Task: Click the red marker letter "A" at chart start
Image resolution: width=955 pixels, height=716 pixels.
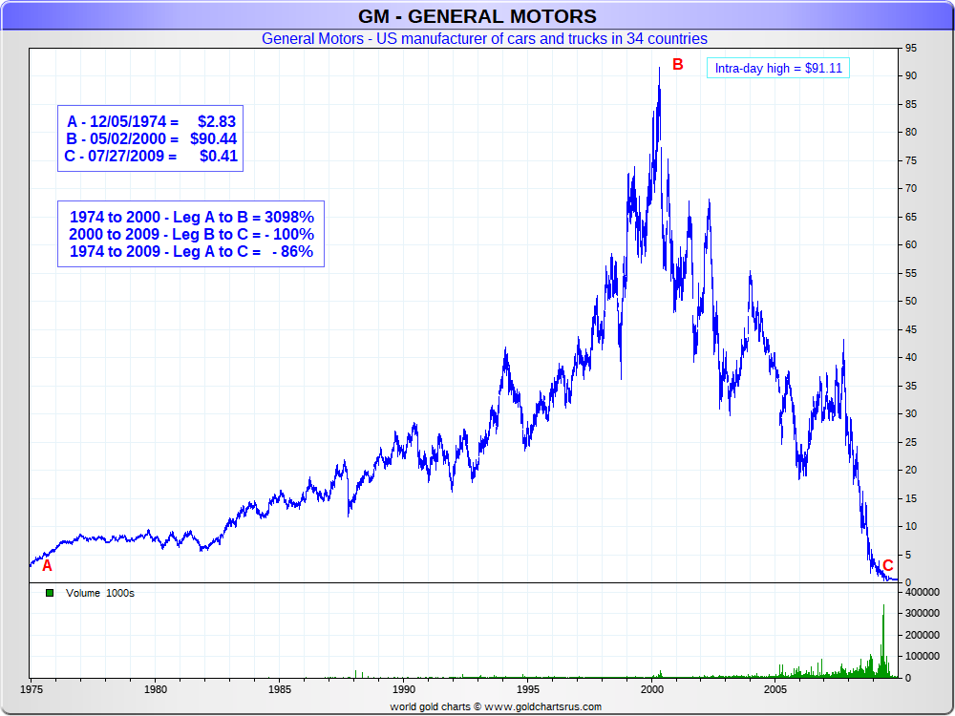Action: (x=47, y=566)
